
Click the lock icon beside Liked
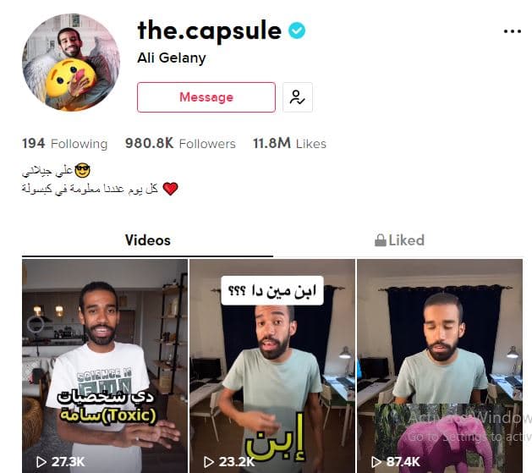381,240
